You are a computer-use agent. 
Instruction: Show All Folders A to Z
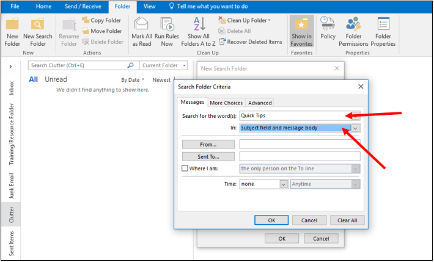[198, 32]
